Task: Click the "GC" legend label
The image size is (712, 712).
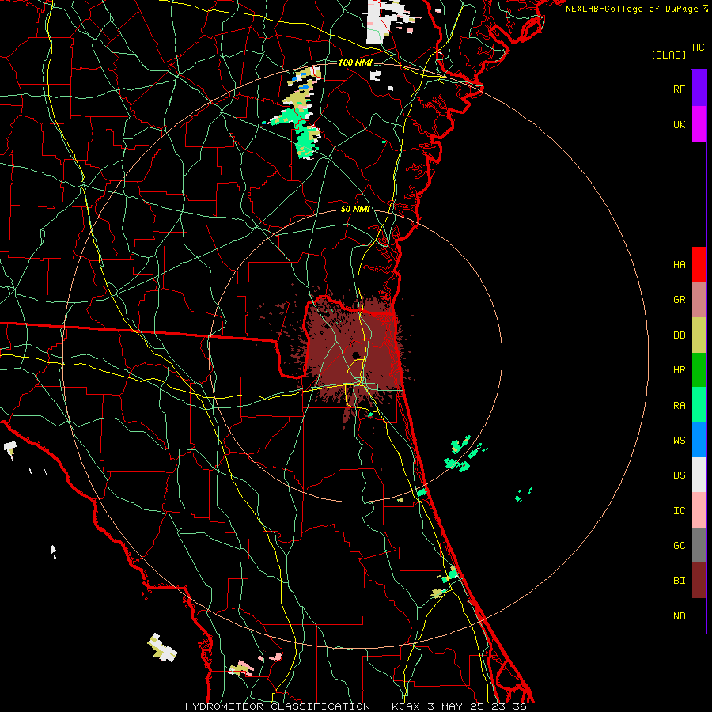Action: point(679,546)
